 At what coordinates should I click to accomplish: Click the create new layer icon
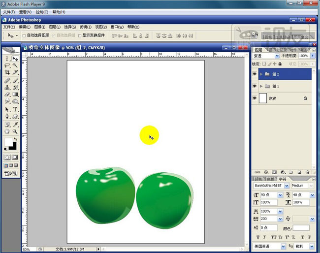point(299,171)
